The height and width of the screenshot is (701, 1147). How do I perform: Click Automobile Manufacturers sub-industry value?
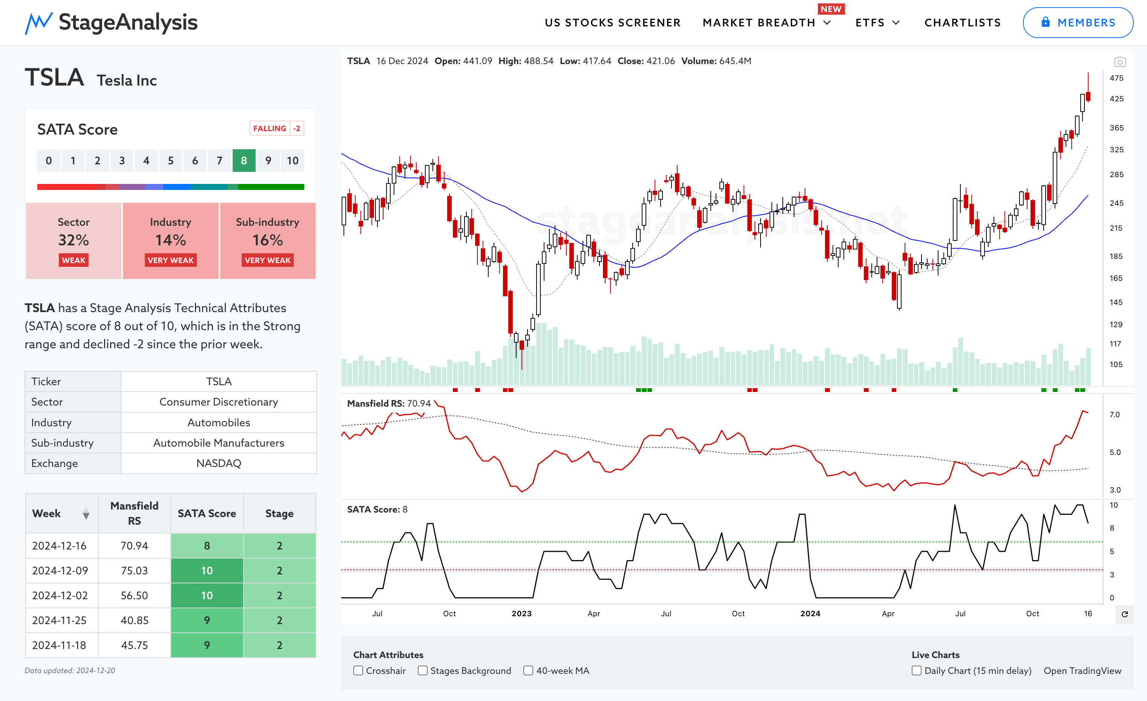point(218,443)
